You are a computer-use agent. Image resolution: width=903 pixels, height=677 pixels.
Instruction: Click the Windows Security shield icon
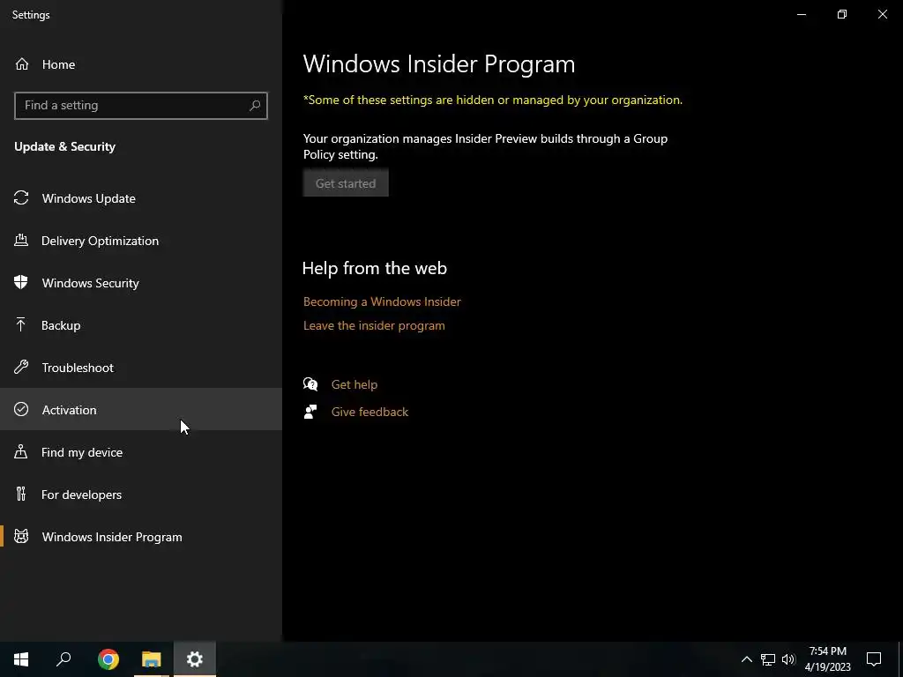click(x=21, y=282)
